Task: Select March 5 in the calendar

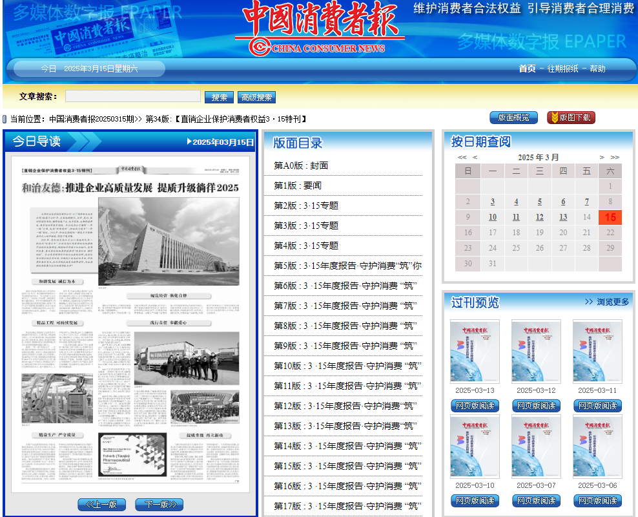Action: 540,202
